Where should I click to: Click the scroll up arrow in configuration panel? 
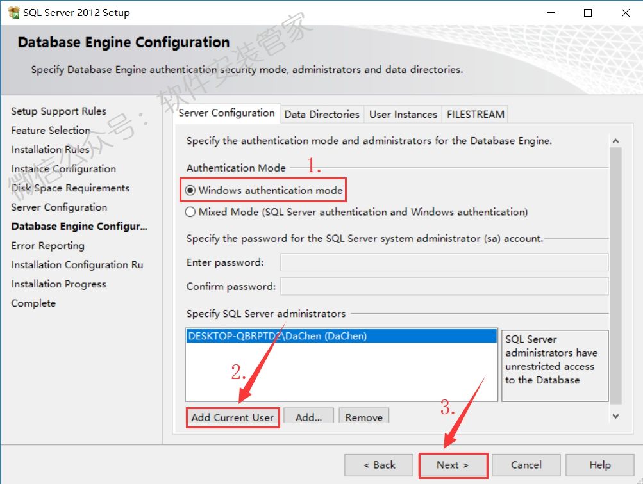coord(615,141)
